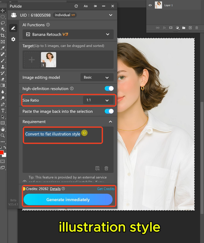Select the Rectangle shape tool

[3, 123]
